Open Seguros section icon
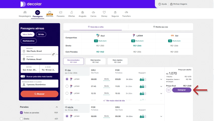The height and width of the screenshot is (121, 214). point(115,12)
